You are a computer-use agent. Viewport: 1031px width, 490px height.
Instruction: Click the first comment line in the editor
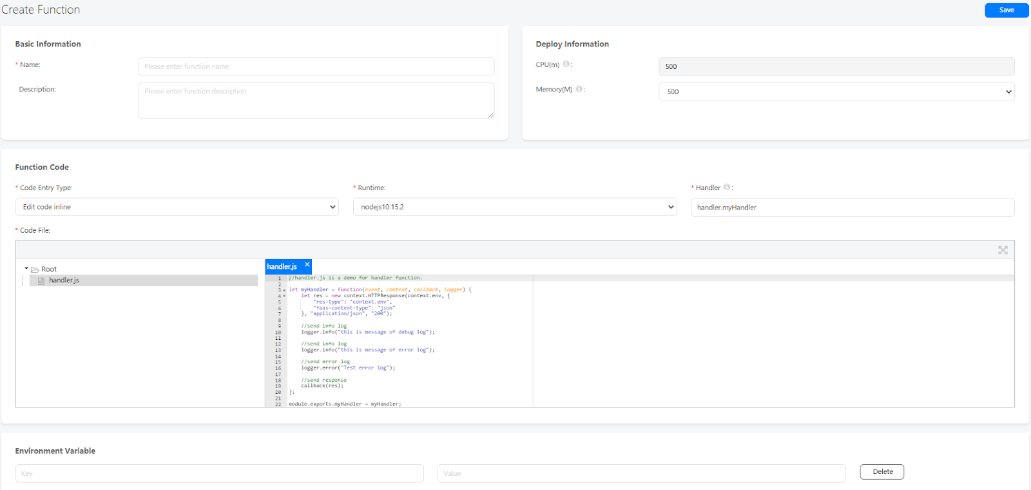coord(356,278)
